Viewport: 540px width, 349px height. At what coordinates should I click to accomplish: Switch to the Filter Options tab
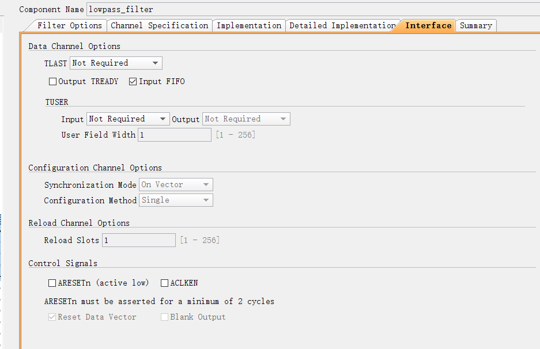click(x=69, y=26)
